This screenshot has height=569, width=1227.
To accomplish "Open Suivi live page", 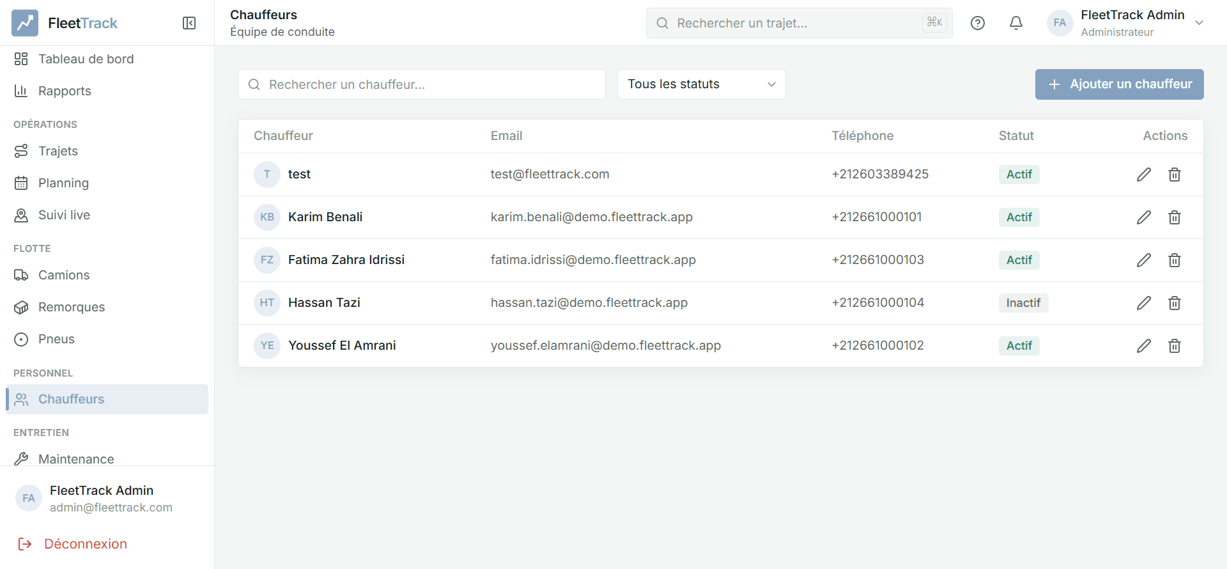I will tap(107, 215).
